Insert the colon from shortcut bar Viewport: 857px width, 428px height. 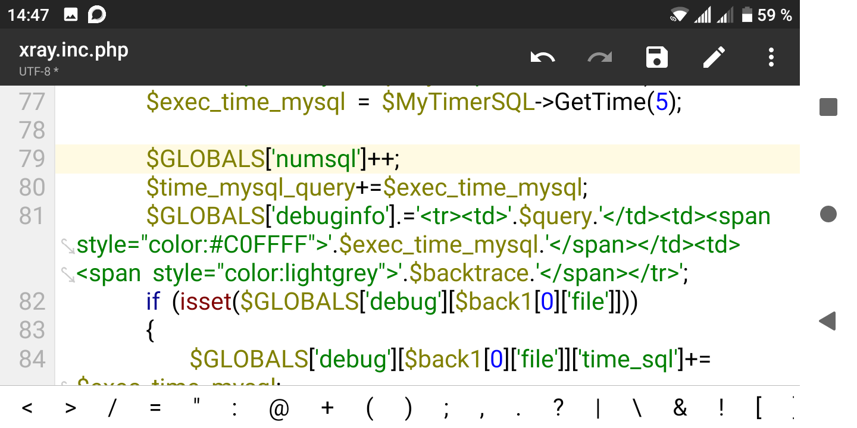(x=235, y=409)
